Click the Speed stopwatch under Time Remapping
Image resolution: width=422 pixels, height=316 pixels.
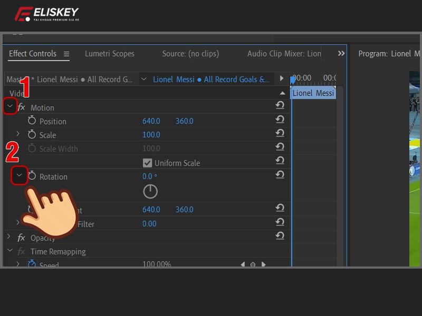tap(32, 264)
